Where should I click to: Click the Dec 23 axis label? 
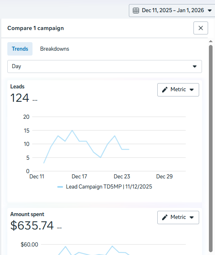click(x=122, y=176)
